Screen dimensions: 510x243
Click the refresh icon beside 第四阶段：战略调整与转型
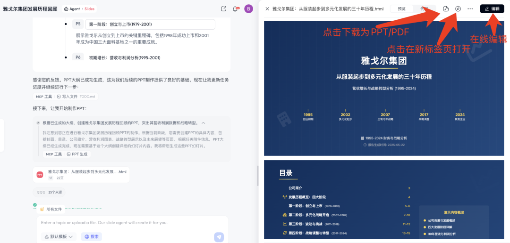point(285,233)
